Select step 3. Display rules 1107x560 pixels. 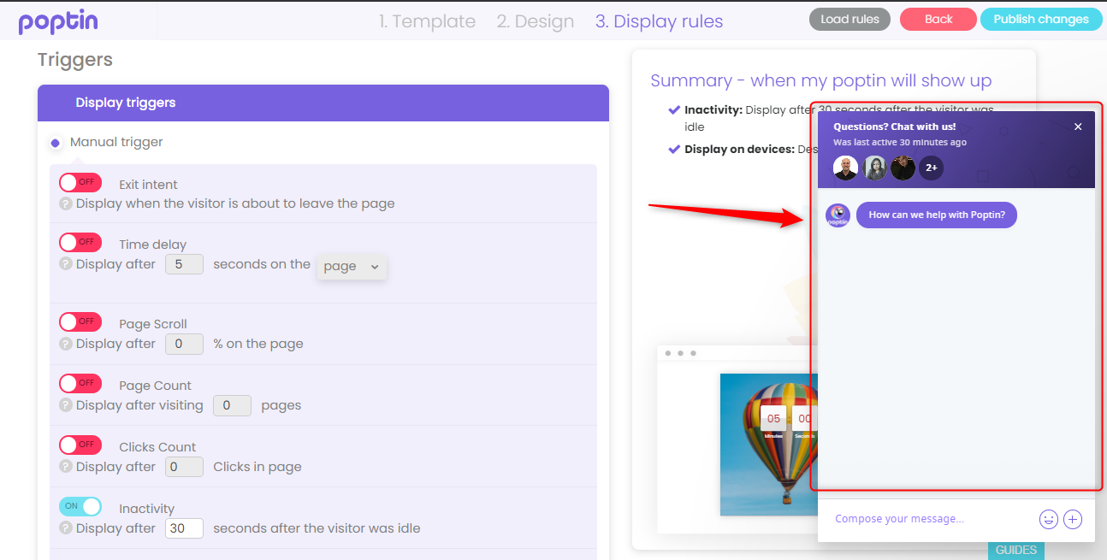[659, 21]
